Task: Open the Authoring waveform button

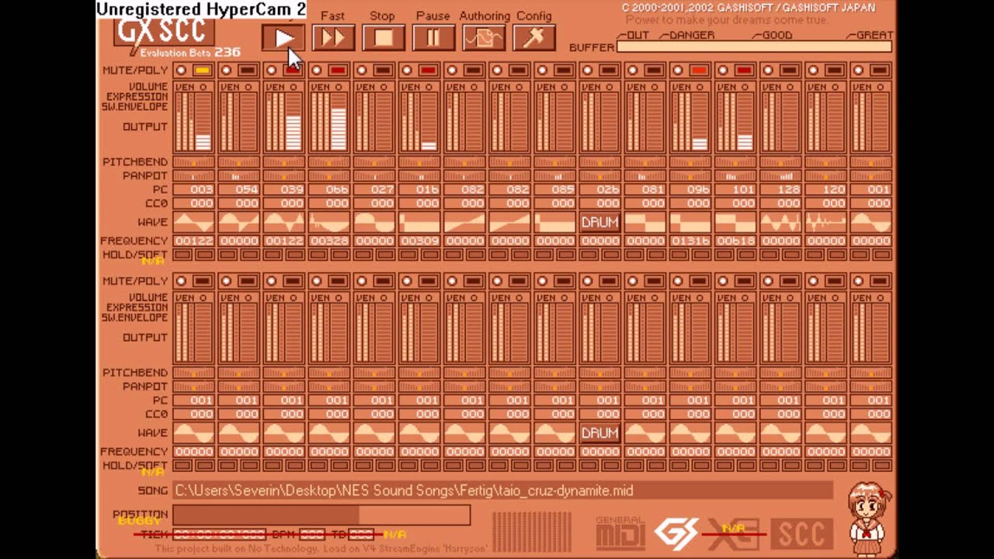Action: click(x=484, y=37)
